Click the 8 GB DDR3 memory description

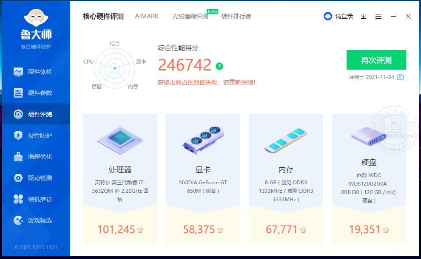point(286,191)
